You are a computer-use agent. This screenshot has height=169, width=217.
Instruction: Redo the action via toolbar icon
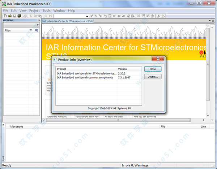pyautogui.click(x=51, y=16)
